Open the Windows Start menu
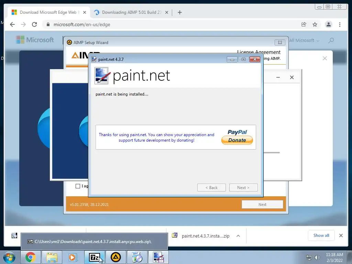The image size is (352, 264). coord(9,257)
